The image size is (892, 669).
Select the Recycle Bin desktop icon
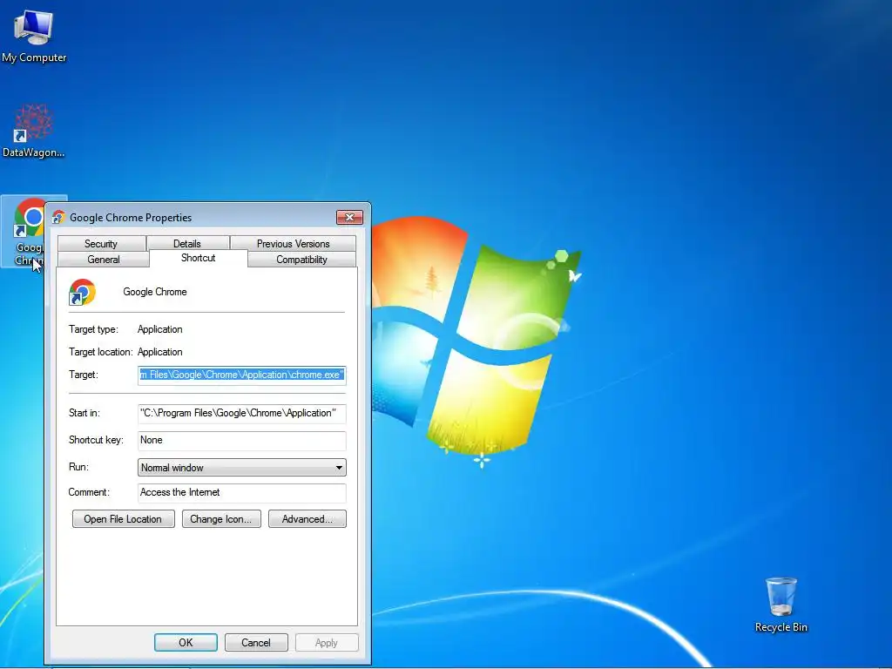pos(780,605)
